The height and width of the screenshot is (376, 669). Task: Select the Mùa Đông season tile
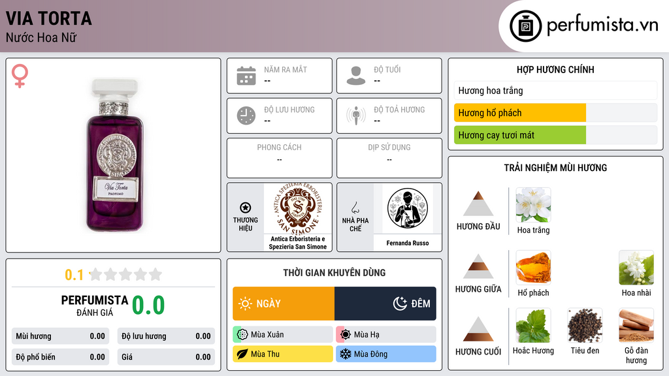pyautogui.click(x=386, y=354)
